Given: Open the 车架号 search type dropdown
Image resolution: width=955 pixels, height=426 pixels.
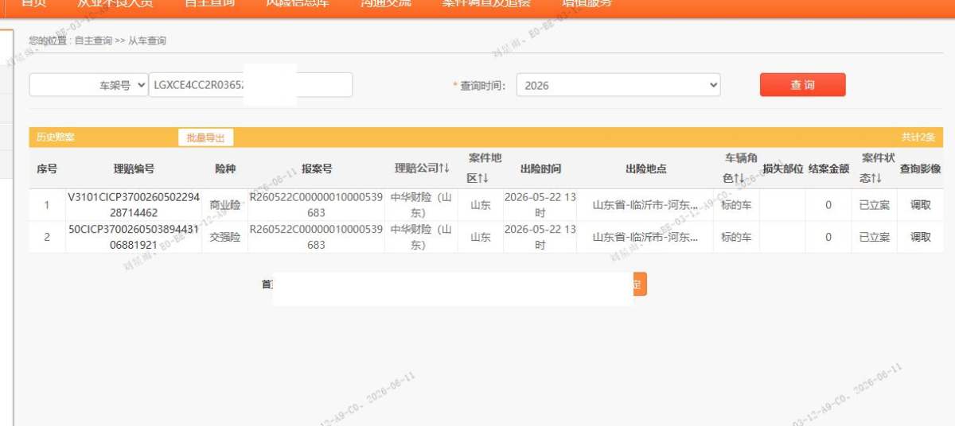Looking at the screenshot, I should coord(88,85).
